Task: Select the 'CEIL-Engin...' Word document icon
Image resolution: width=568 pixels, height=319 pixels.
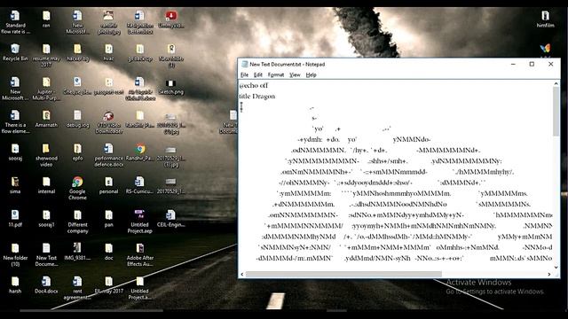Action: pyautogui.click(x=171, y=219)
